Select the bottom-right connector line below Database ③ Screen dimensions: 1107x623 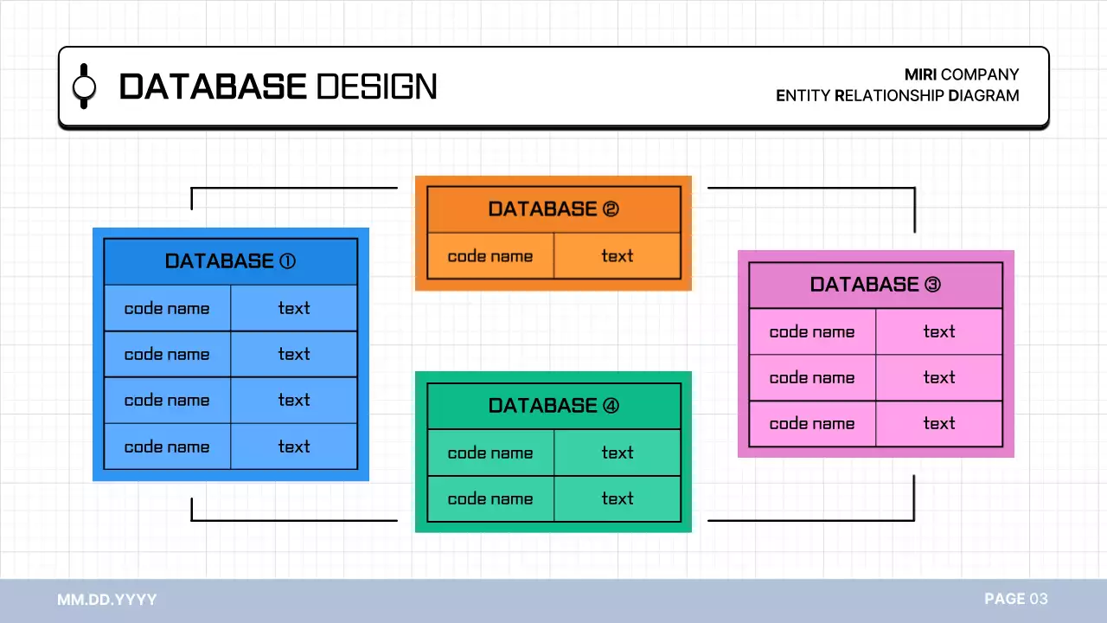pyautogui.click(x=813, y=520)
